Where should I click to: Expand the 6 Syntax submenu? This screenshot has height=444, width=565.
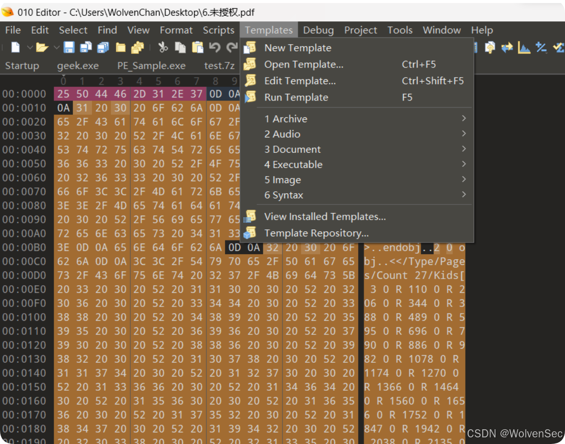pos(357,195)
